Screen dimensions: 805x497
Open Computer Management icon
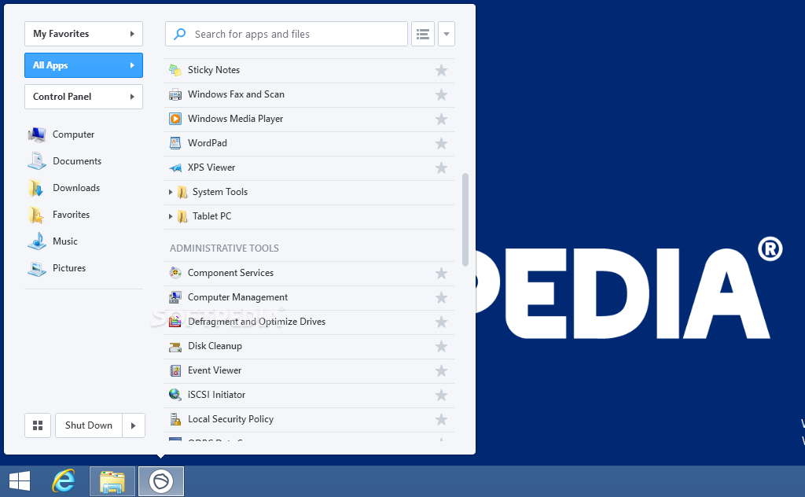coord(175,297)
